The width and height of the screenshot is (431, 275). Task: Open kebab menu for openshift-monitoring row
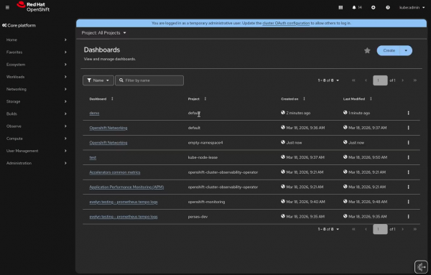(409, 202)
